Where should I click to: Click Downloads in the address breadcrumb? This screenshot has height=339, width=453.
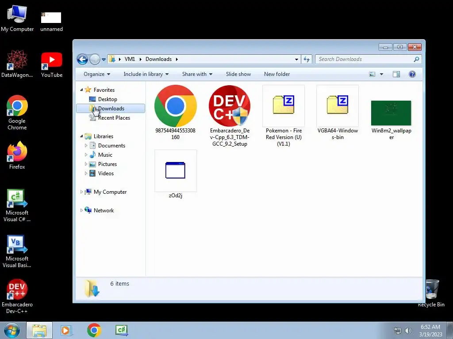point(159,59)
